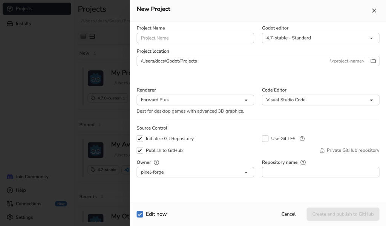This screenshot has height=226, width=386.
Task: Open the Code Editor dropdown
Action: (320, 100)
